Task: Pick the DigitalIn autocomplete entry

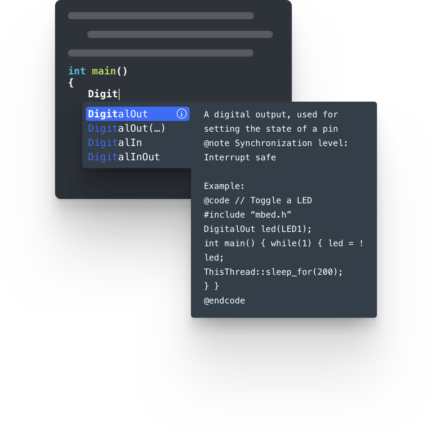Action: (115, 142)
